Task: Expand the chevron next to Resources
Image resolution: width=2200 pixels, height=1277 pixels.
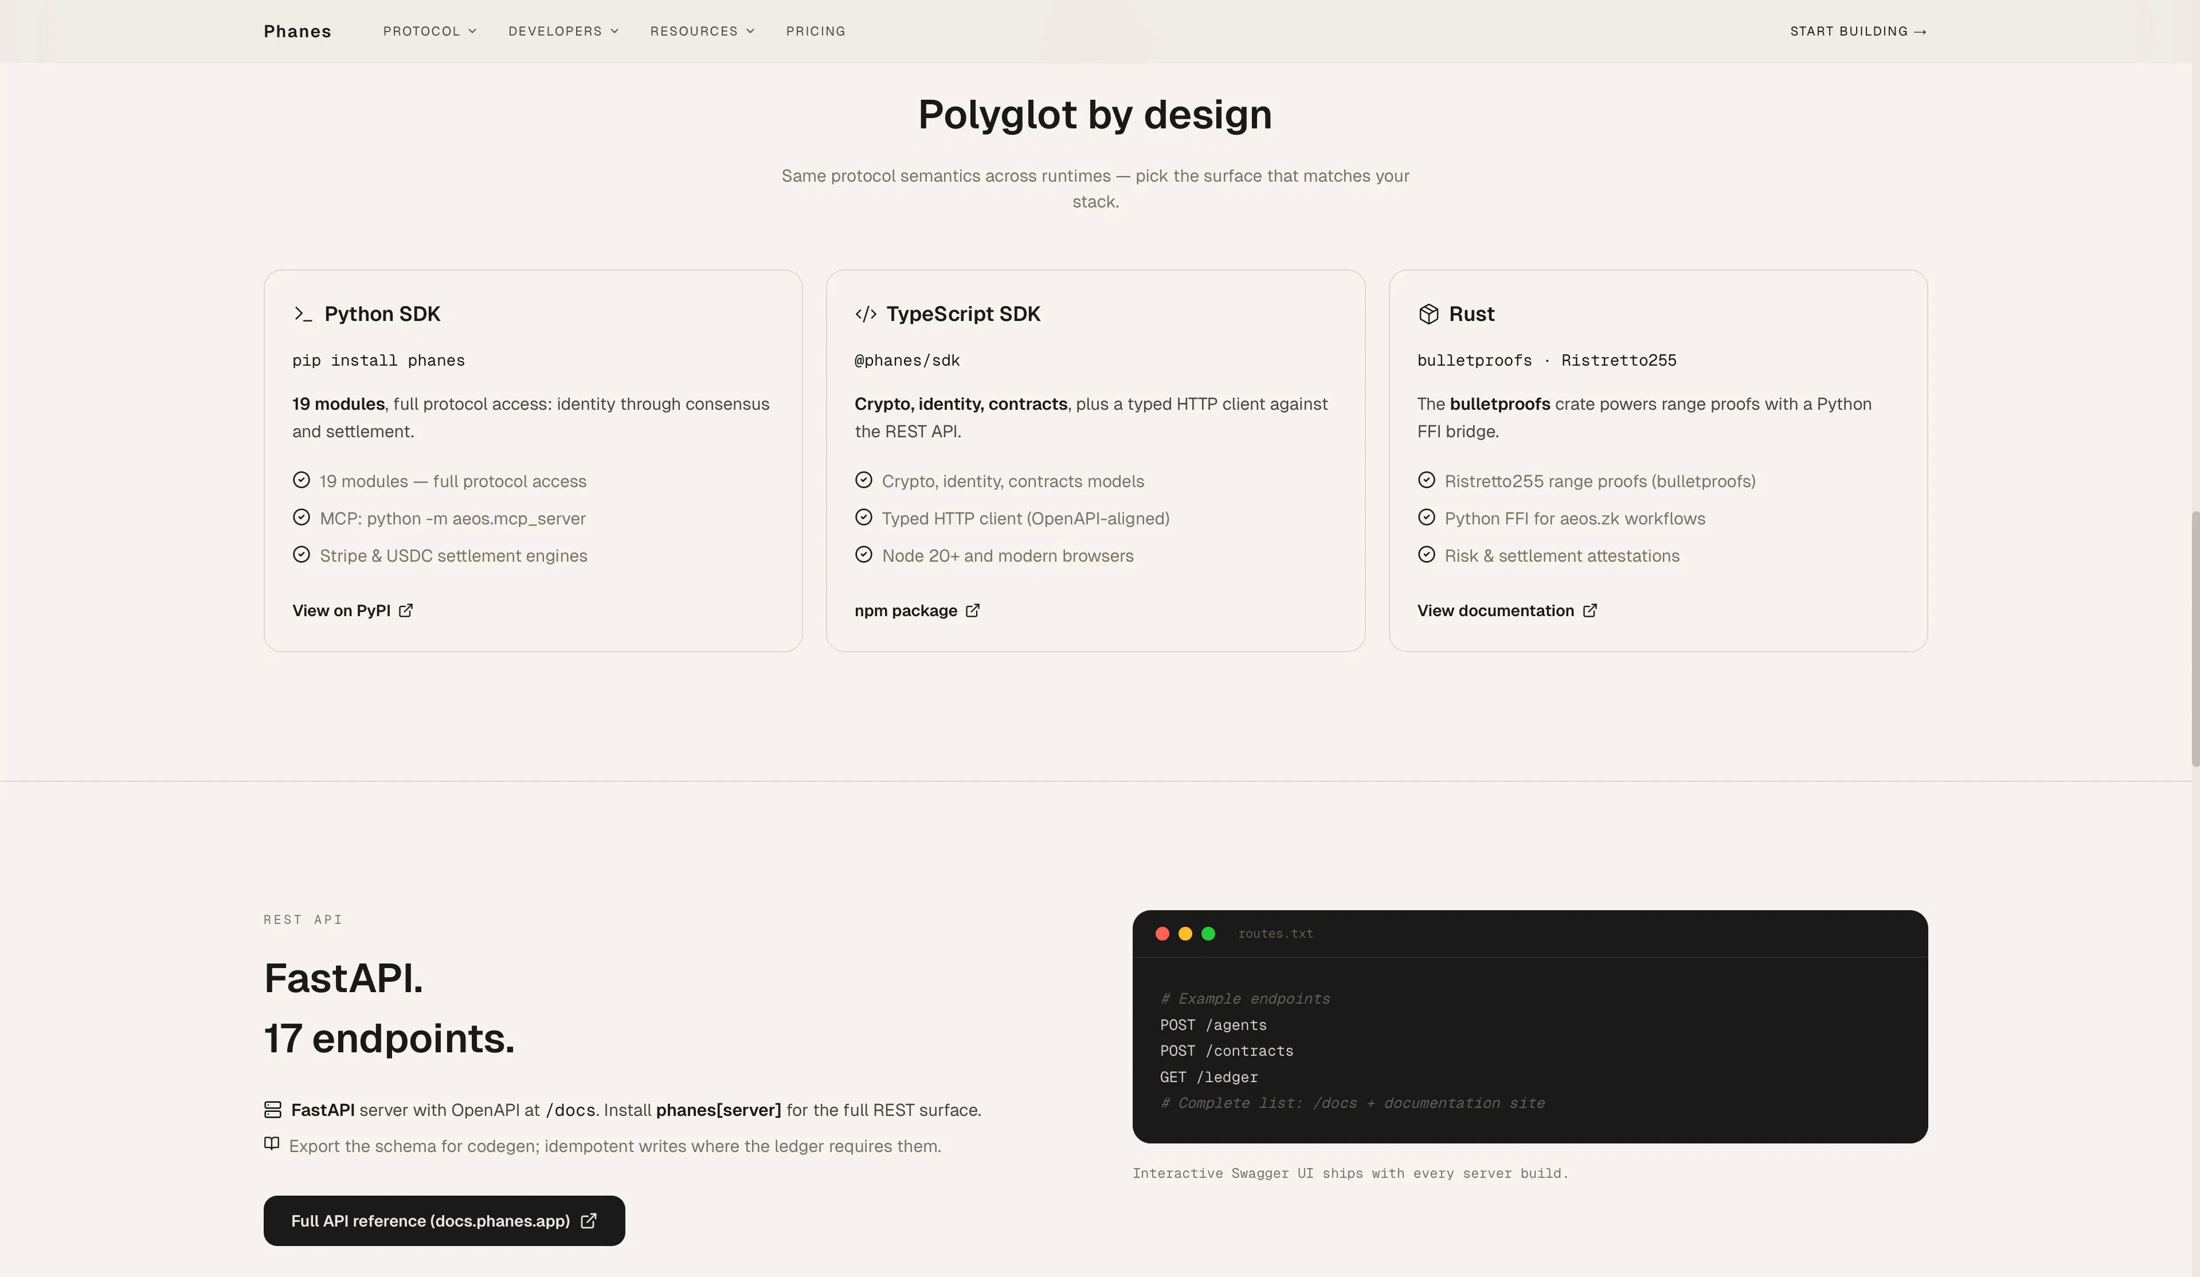Action: pos(750,32)
